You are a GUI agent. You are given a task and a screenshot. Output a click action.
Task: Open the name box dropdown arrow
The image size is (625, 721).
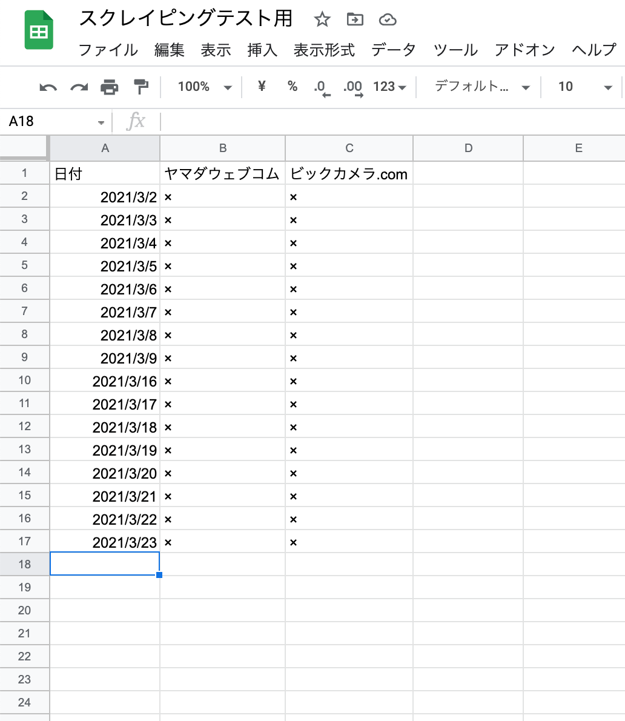(x=101, y=122)
